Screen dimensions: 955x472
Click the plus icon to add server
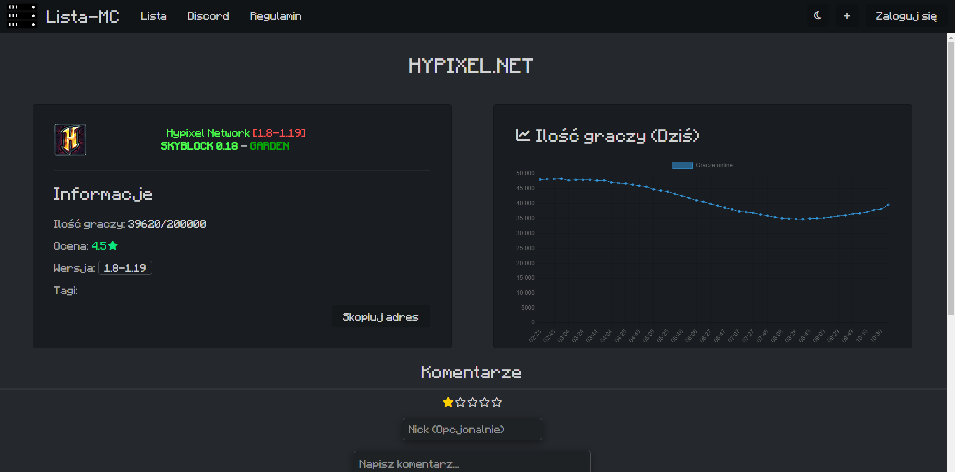pos(847,16)
